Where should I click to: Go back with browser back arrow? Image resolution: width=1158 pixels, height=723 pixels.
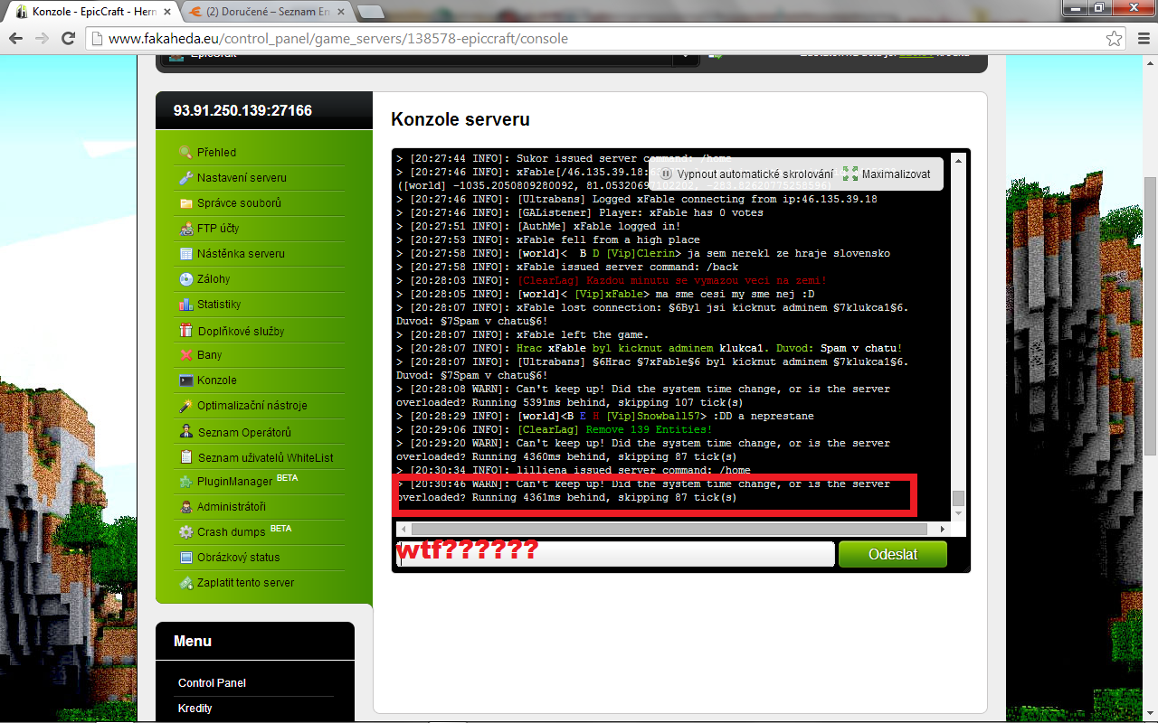[15, 39]
